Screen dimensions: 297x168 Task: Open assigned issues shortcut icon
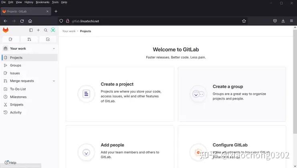click(10, 39)
